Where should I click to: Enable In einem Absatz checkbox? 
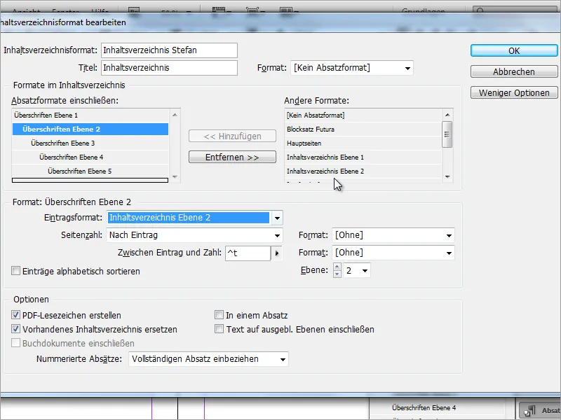[x=219, y=315]
